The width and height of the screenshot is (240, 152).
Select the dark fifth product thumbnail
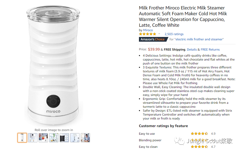tap(64, 138)
